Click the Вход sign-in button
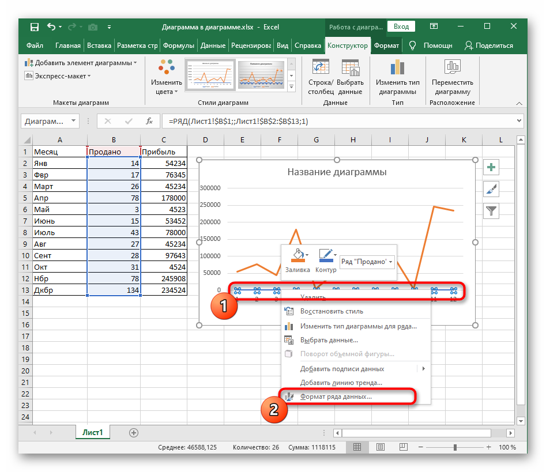This screenshot has width=546, height=472. tap(401, 27)
